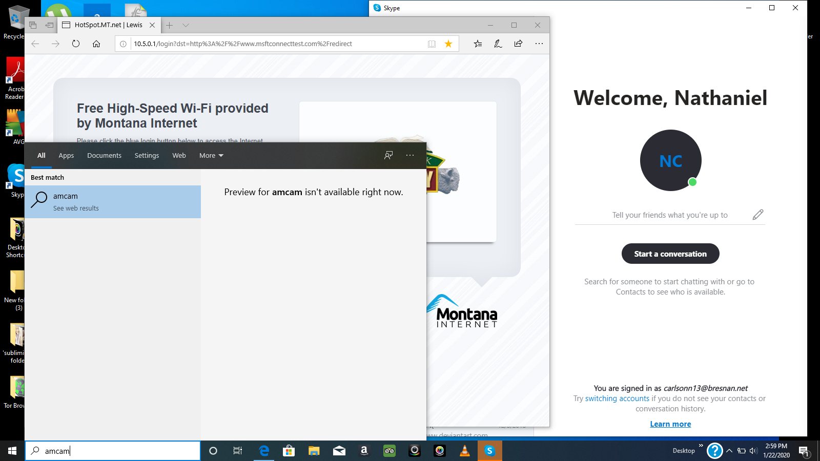The height and width of the screenshot is (461, 820).
Task: Click the Cortana circle on the taskbar
Action: pyautogui.click(x=213, y=451)
